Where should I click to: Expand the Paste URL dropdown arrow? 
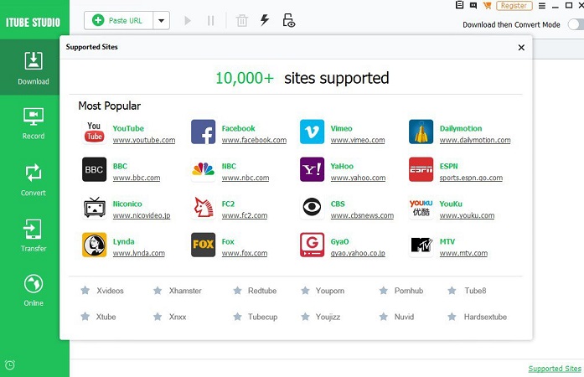tap(161, 20)
